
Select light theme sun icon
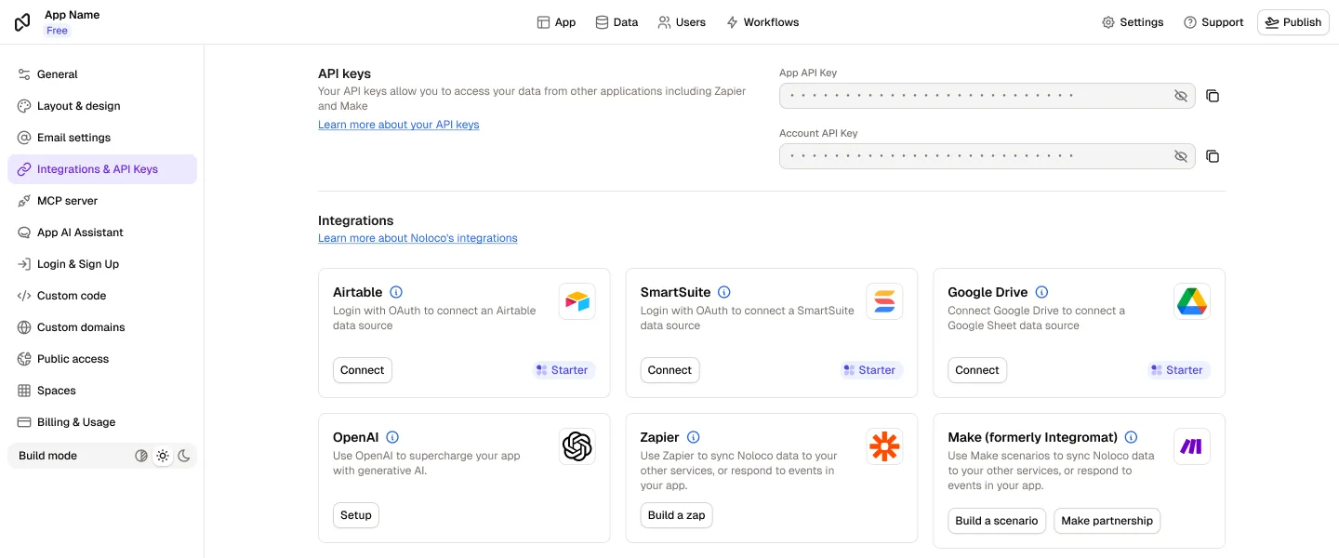point(163,456)
